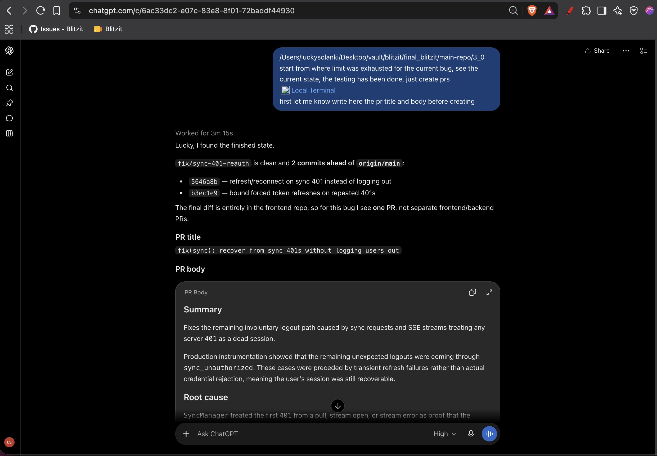Click the zoom magnifier in address bar
657x456 pixels.
tap(514, 11)
